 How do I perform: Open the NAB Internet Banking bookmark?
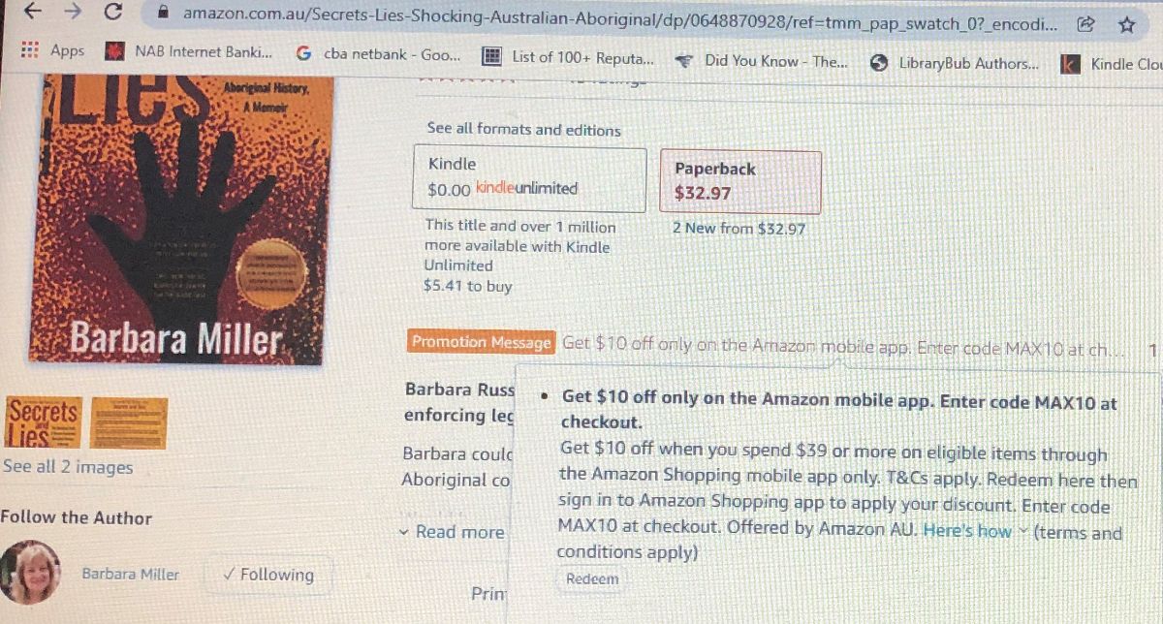pos(190,52)
